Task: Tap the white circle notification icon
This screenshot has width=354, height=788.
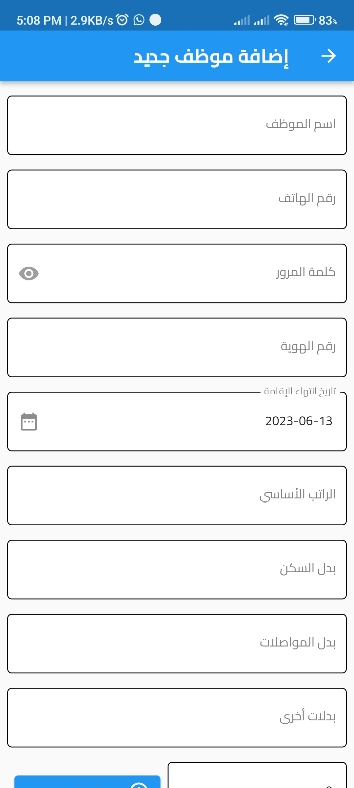Action: click(x=155, y=20)
